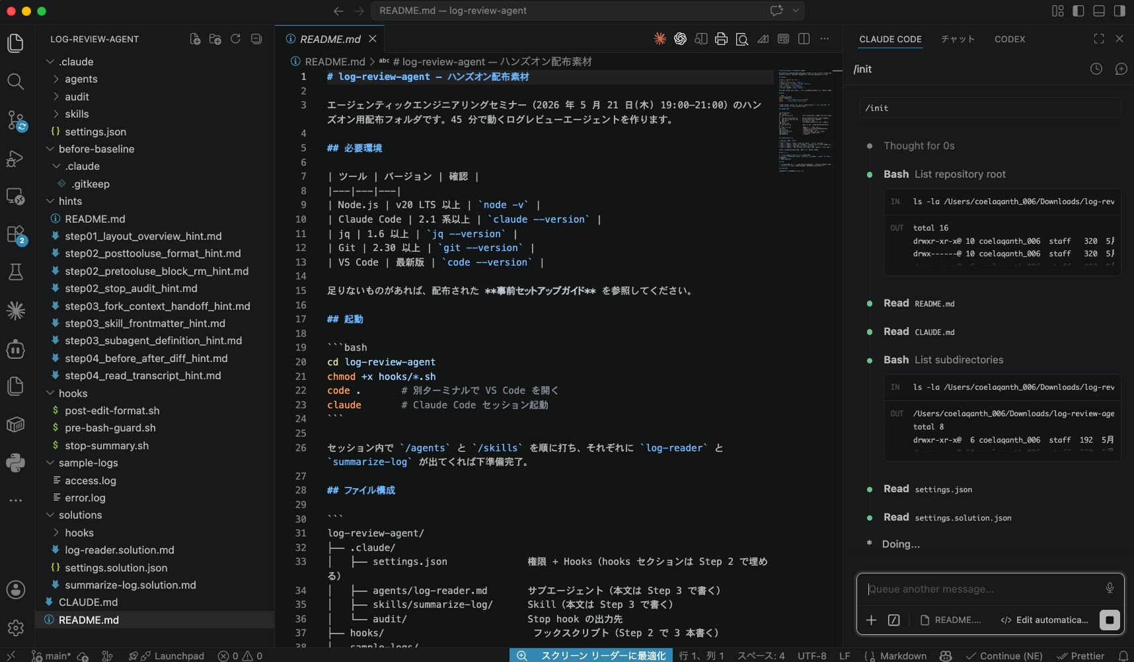
Task: Select the README.md editor tab
Action: pyautogui.click(x=330, y=39)
